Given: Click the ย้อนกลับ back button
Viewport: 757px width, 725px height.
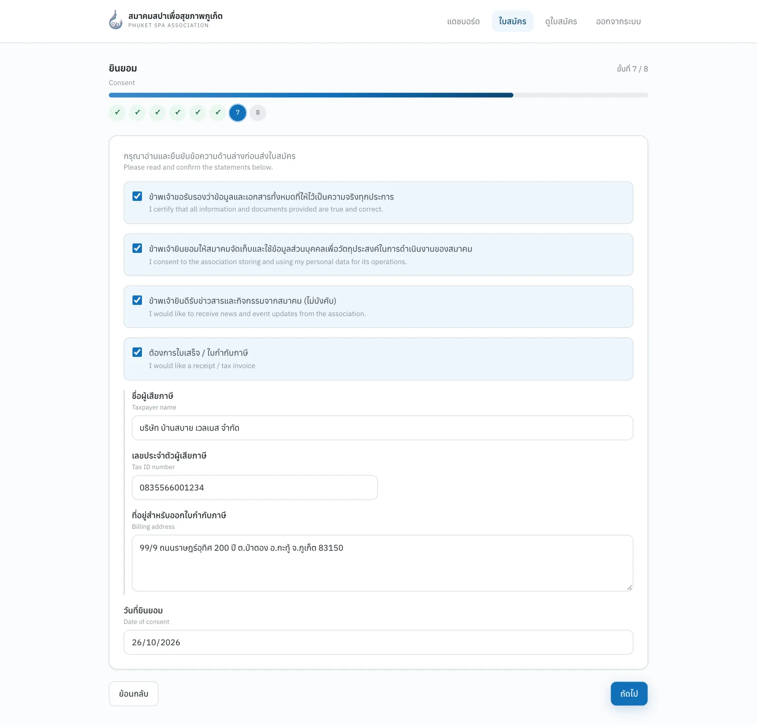Looking at the screenshot, I should coord(133,693).
